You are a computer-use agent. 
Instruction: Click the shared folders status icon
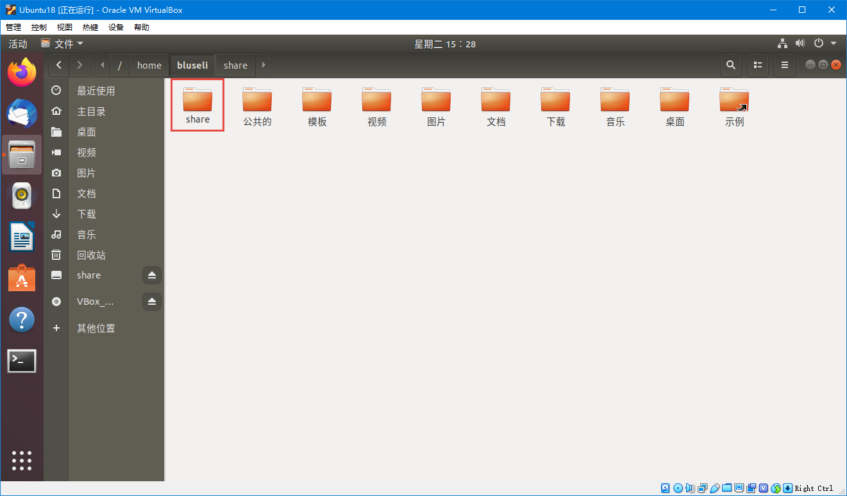[726, 488]
